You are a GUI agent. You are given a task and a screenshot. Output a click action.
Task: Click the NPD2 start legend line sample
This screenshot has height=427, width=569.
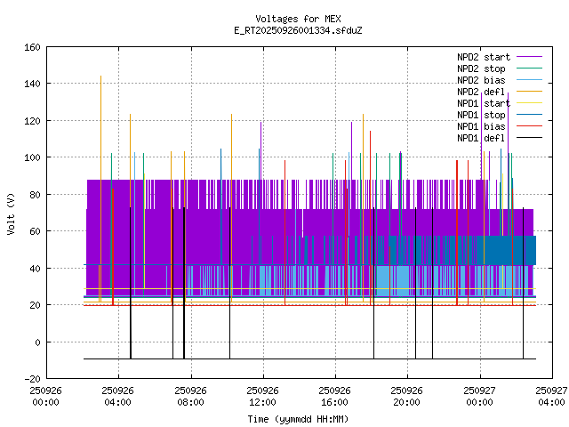coord(527,57)
